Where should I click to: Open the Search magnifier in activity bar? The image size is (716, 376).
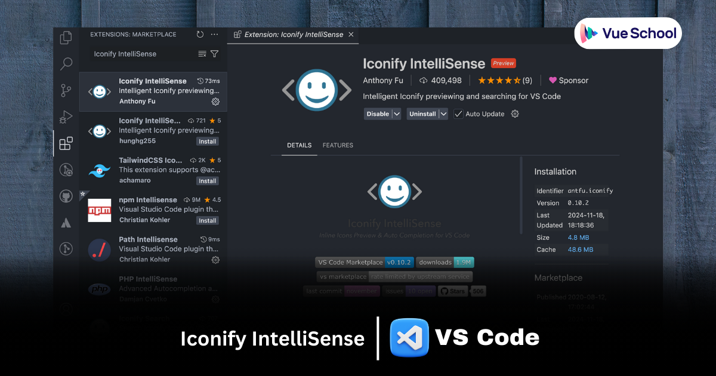click(66, 64)
